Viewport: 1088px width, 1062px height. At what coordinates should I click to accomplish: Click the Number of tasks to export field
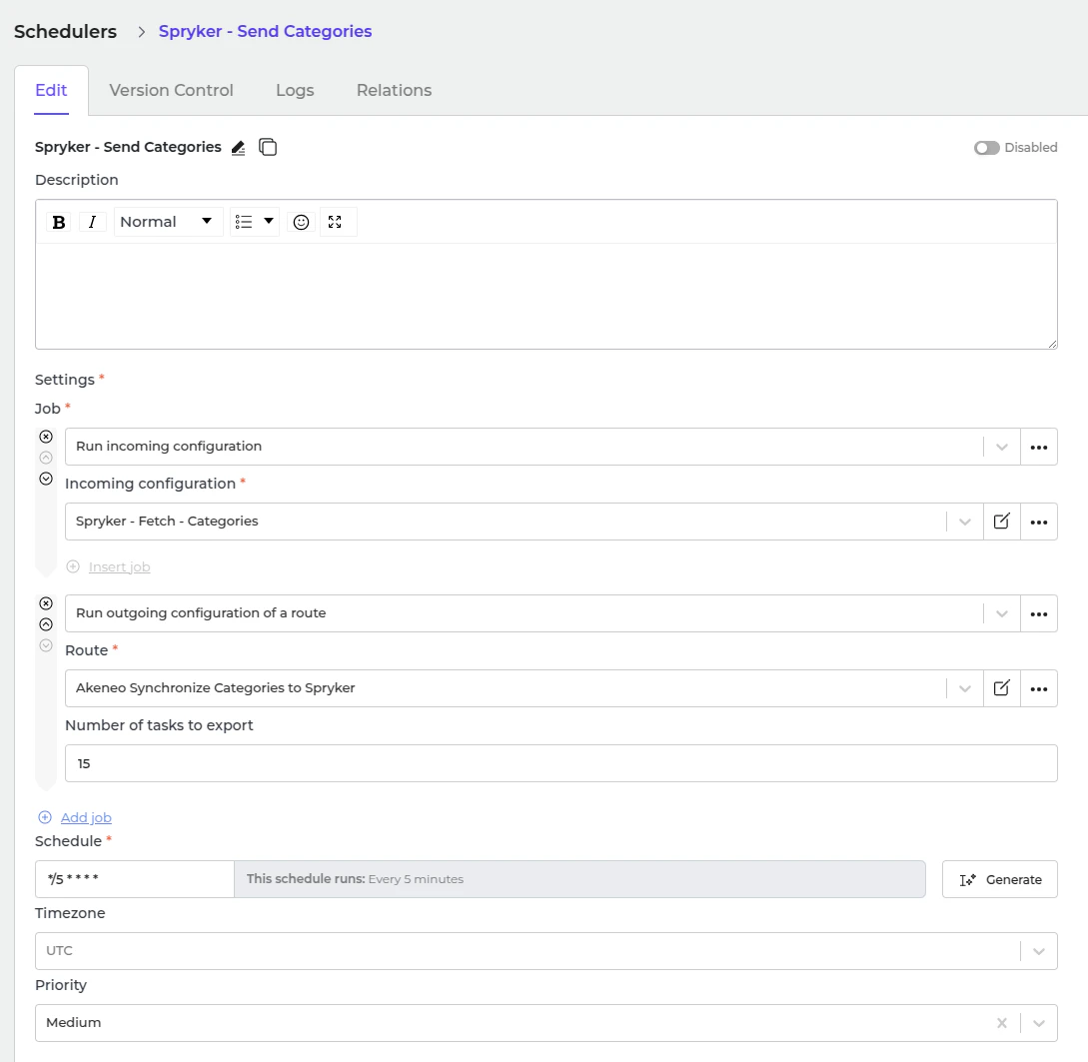coord(560,763)
